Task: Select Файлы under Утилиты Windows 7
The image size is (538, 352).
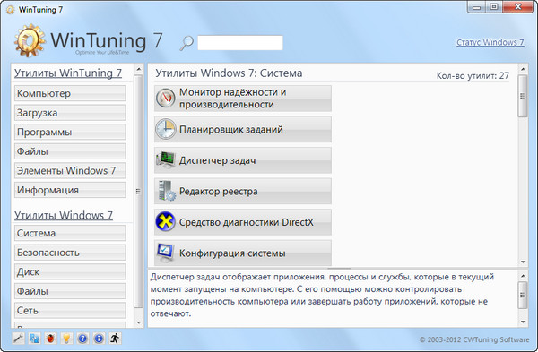Action: pyautogui.click(x=70, y=291)
